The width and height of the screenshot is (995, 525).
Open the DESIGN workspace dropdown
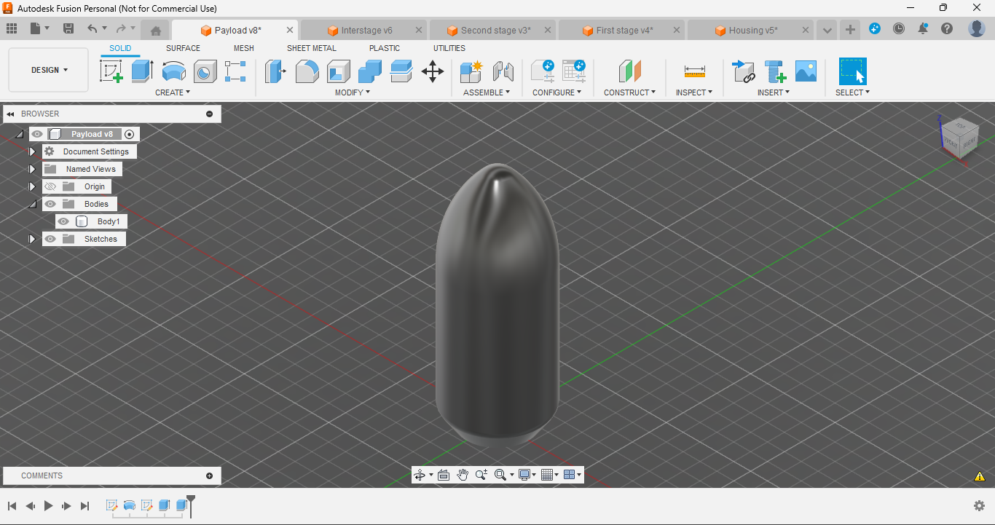[x=49, y=70]
